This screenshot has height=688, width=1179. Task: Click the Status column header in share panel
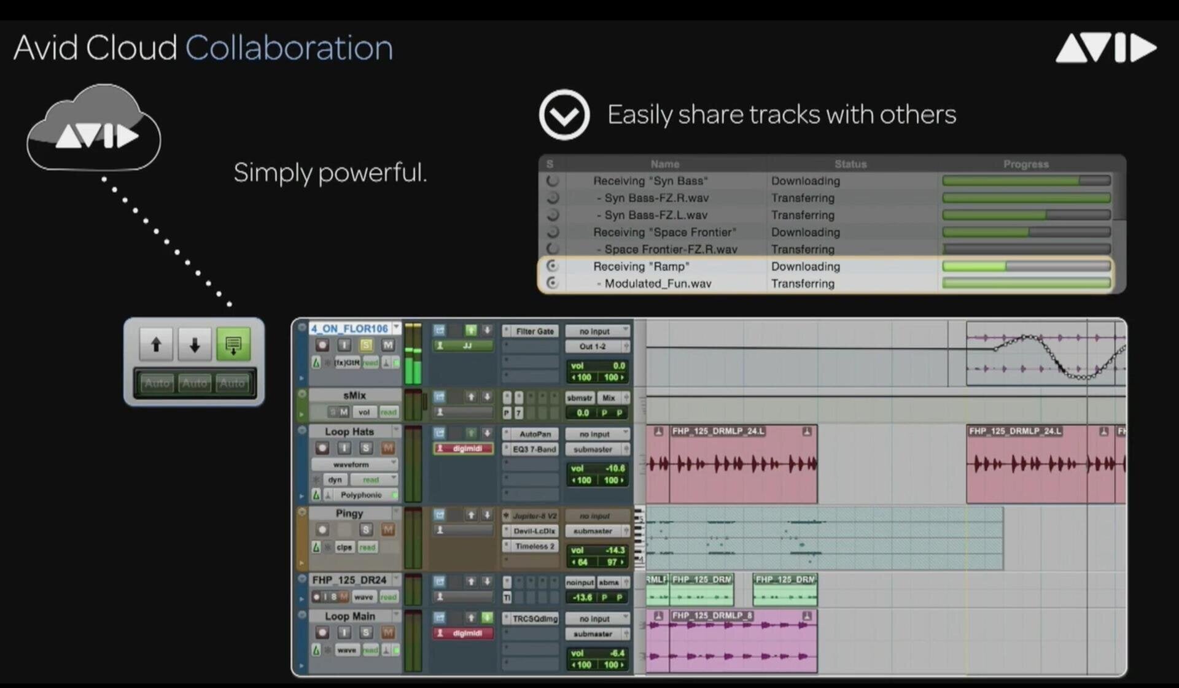850,164
